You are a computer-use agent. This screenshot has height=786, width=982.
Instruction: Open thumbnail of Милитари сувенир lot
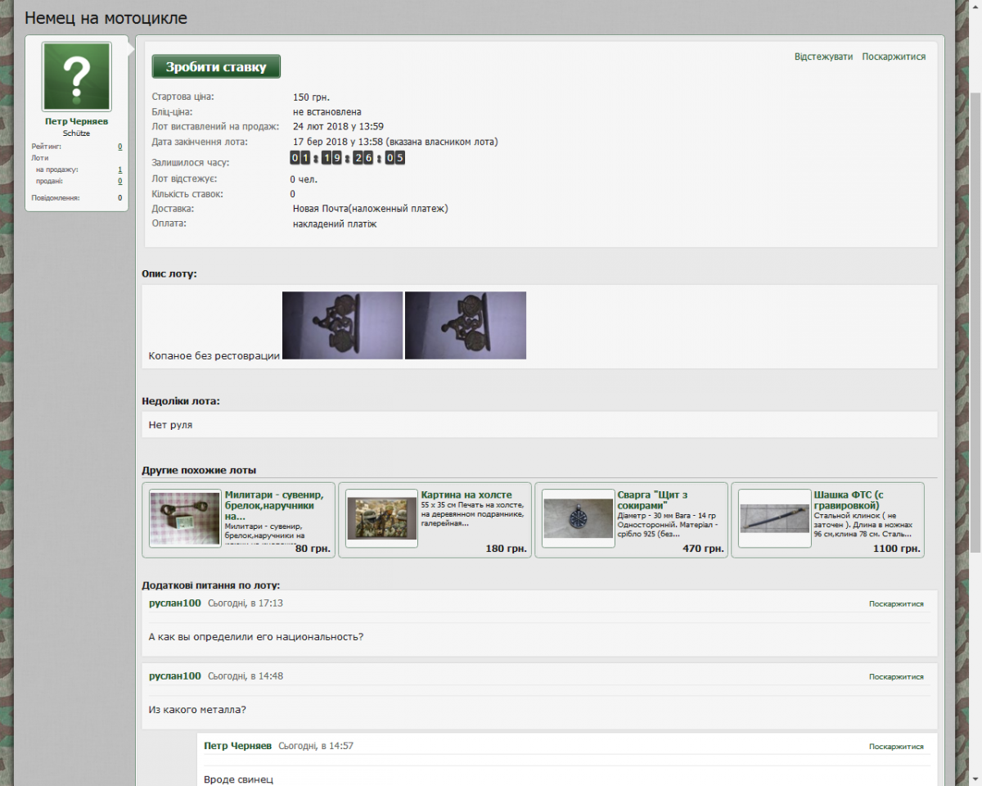pyautogui.click(x=185, y=519)
